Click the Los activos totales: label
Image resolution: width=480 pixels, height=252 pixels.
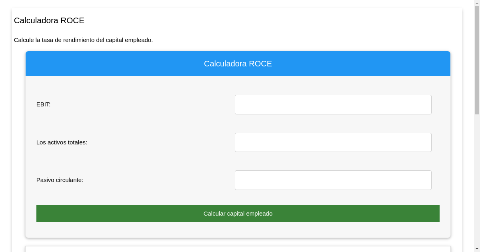coord(62,142)
